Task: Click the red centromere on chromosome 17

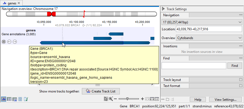Action: point(51,14)
